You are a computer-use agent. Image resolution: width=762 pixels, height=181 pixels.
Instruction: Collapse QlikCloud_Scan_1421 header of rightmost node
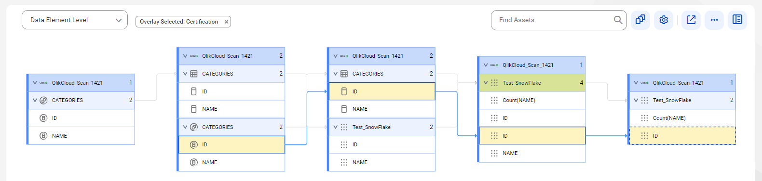point(636,83)
